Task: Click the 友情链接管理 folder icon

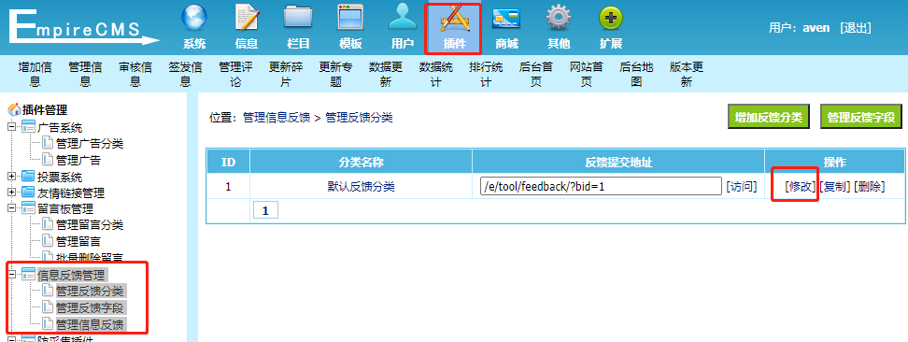Action: (x=28, y=192)
